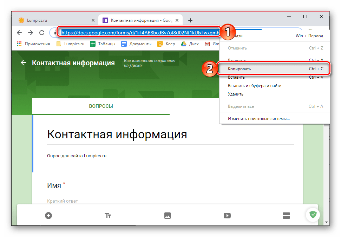Open the Диск bookmark
Screen dimensions: 341x237
click(190, 44)
